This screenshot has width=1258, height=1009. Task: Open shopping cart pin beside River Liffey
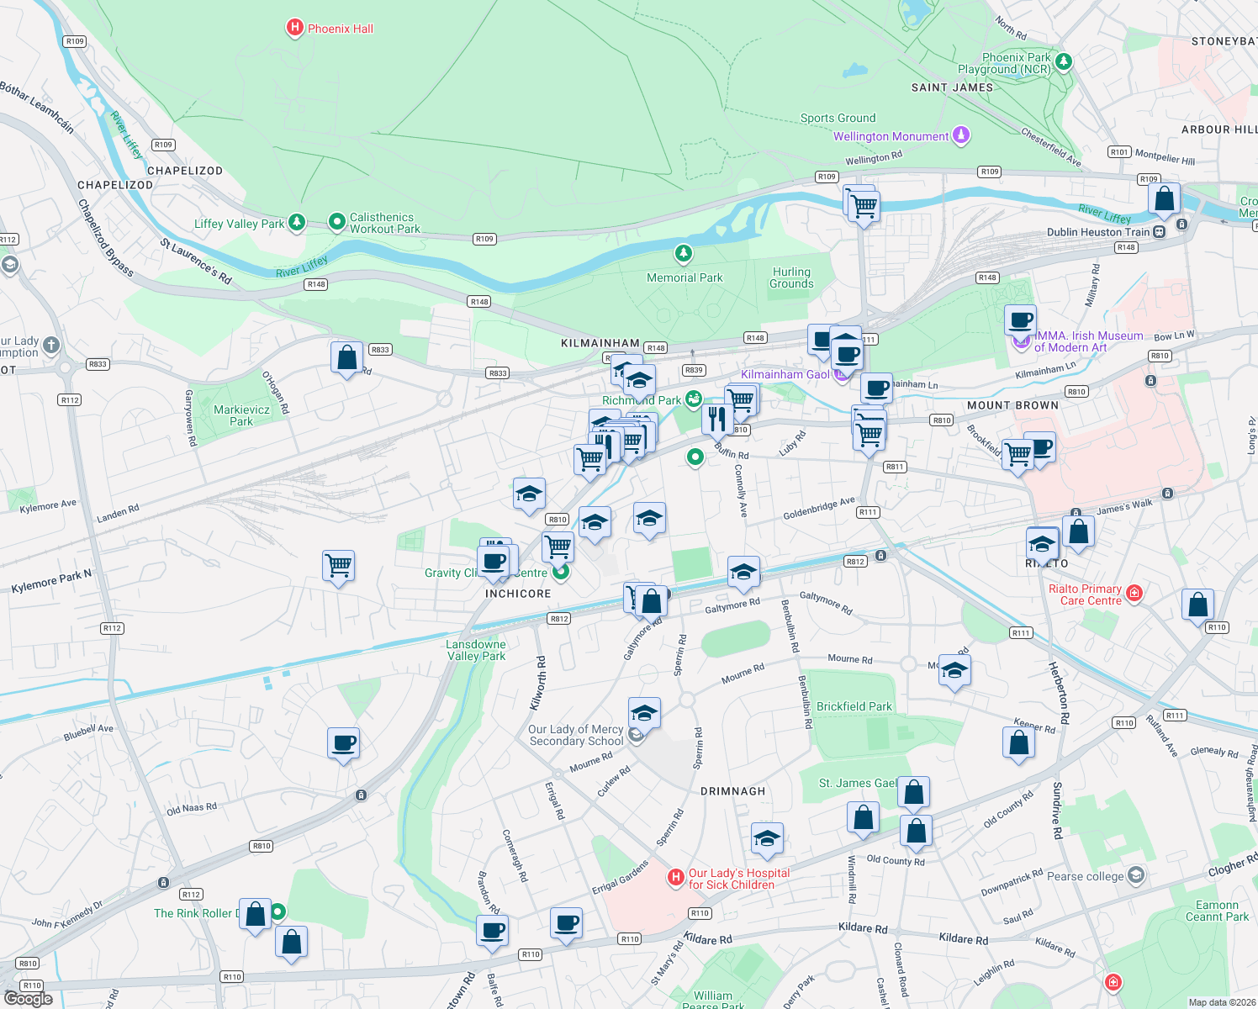864,207
